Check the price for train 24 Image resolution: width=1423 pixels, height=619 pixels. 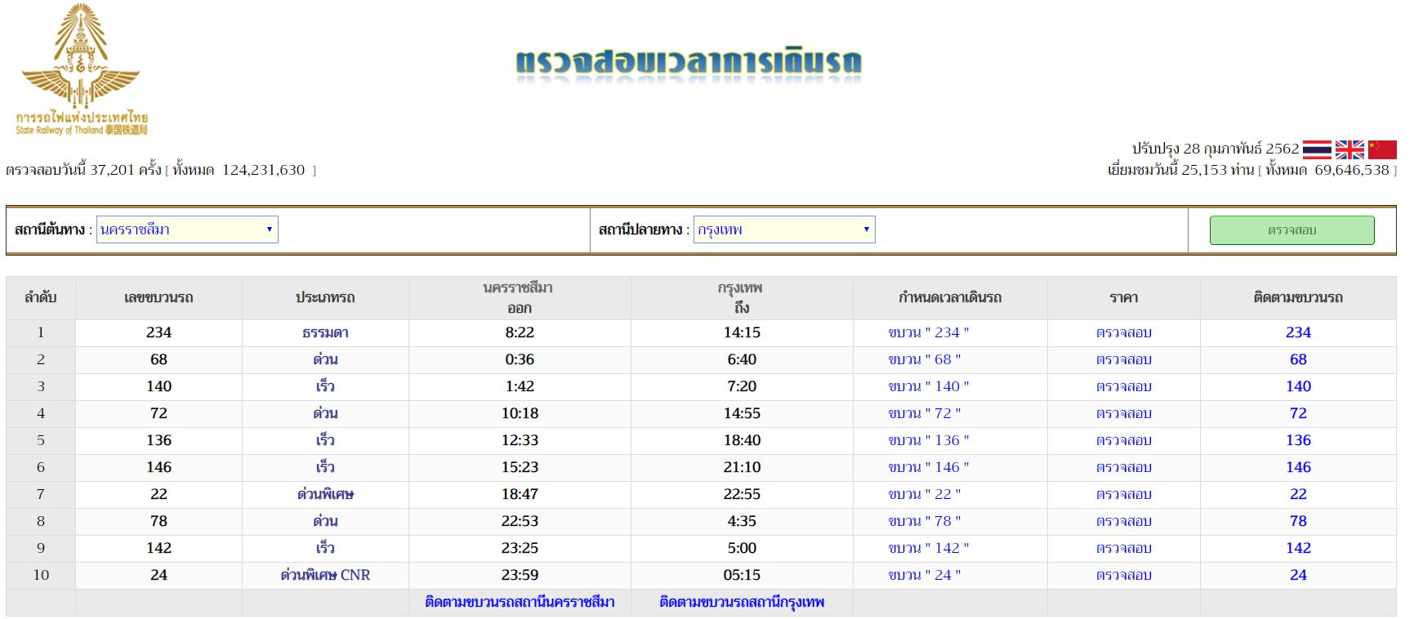[1124, 575]
